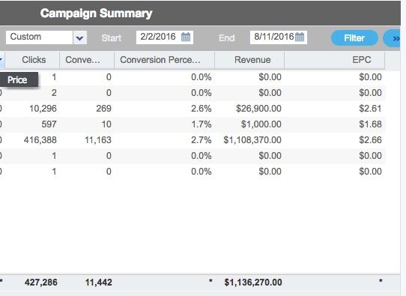Click the $2.66 EPC cell

(x=370, y=140)
